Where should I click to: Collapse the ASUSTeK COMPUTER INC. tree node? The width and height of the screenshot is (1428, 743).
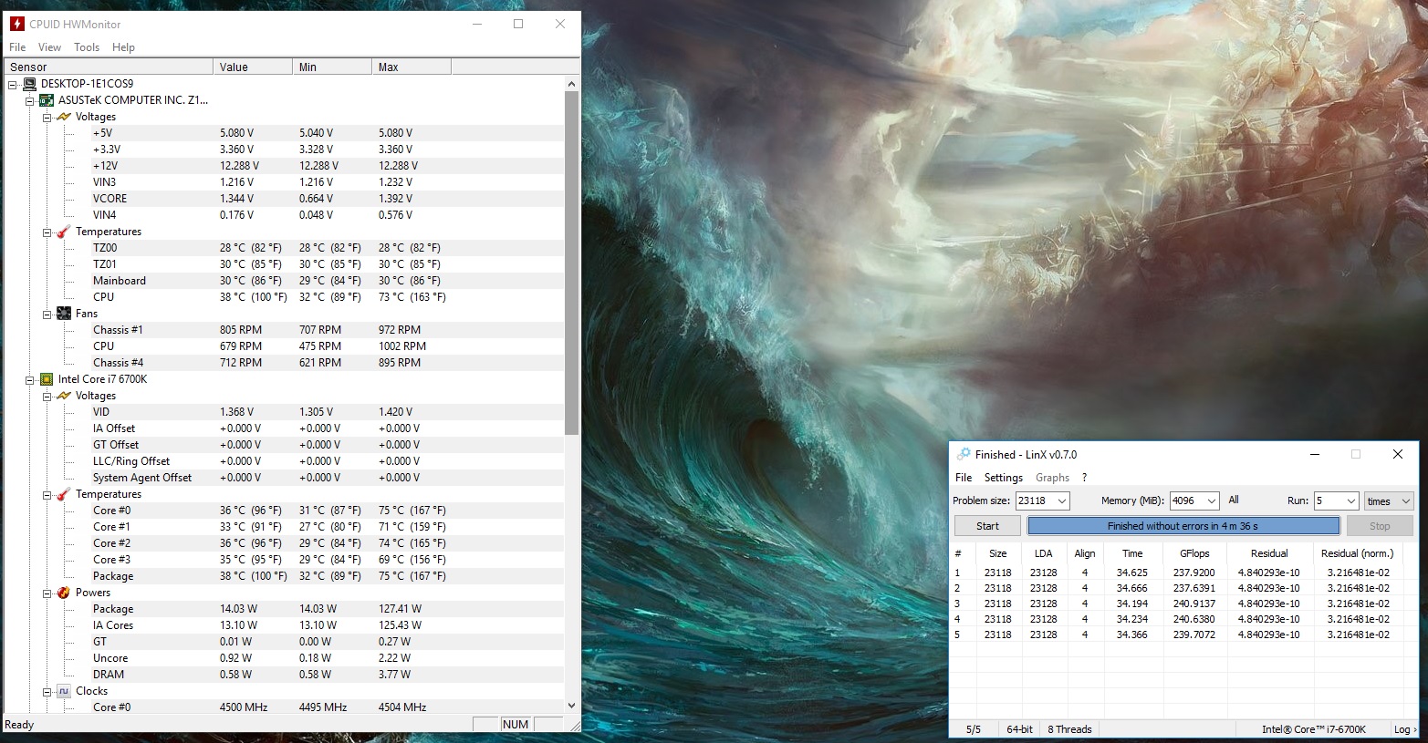pyautogui.click(x=30, y=100)
